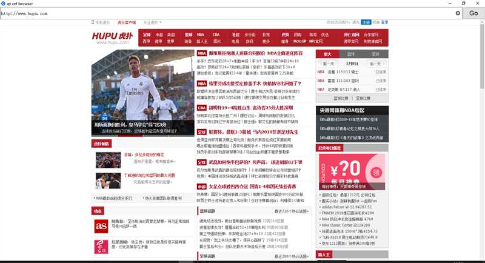Open the 篮球话题 section heading

[207, 211]
